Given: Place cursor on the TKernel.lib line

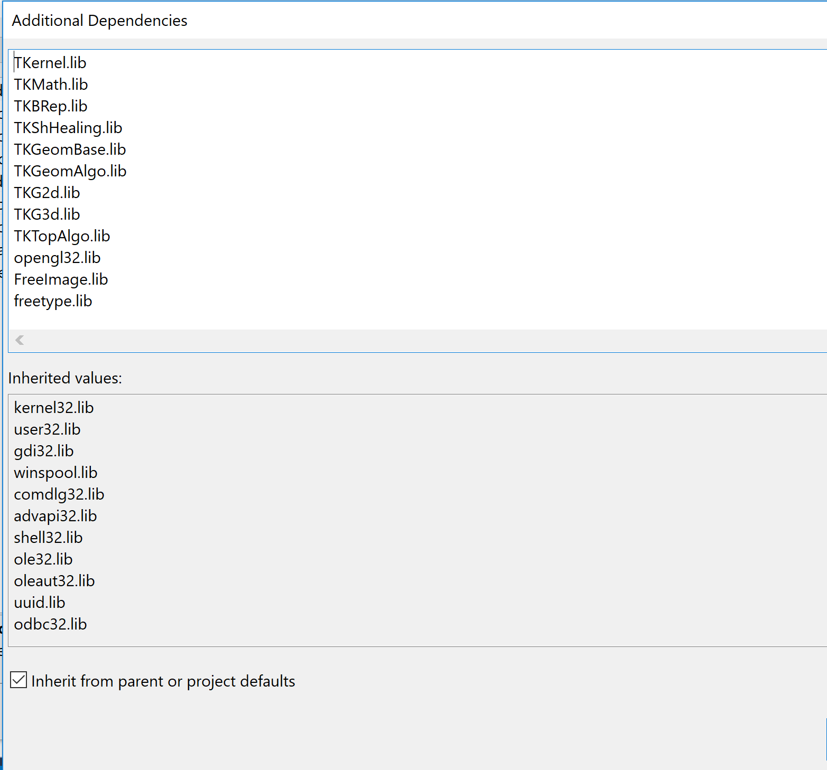Looking at the screenshot, I should point(50,63).
